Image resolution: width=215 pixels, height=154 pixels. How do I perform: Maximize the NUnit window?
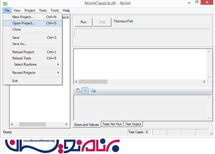click(x=197, y=2)
